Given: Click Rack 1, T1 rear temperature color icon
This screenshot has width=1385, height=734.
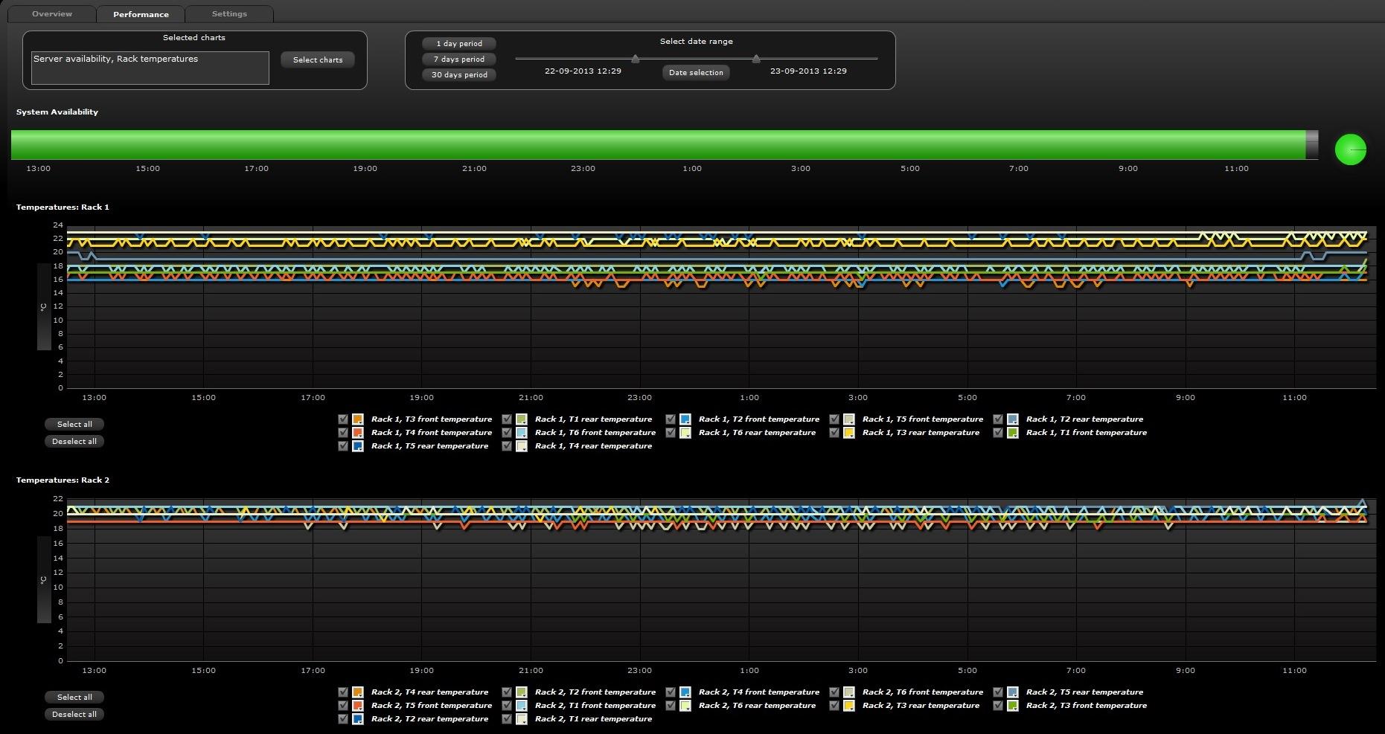Looking at the screenshot, I should [522, 419].
